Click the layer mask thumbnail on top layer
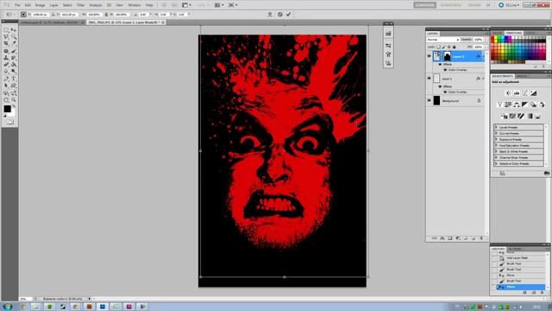The image size is (552, 311). 447,56
